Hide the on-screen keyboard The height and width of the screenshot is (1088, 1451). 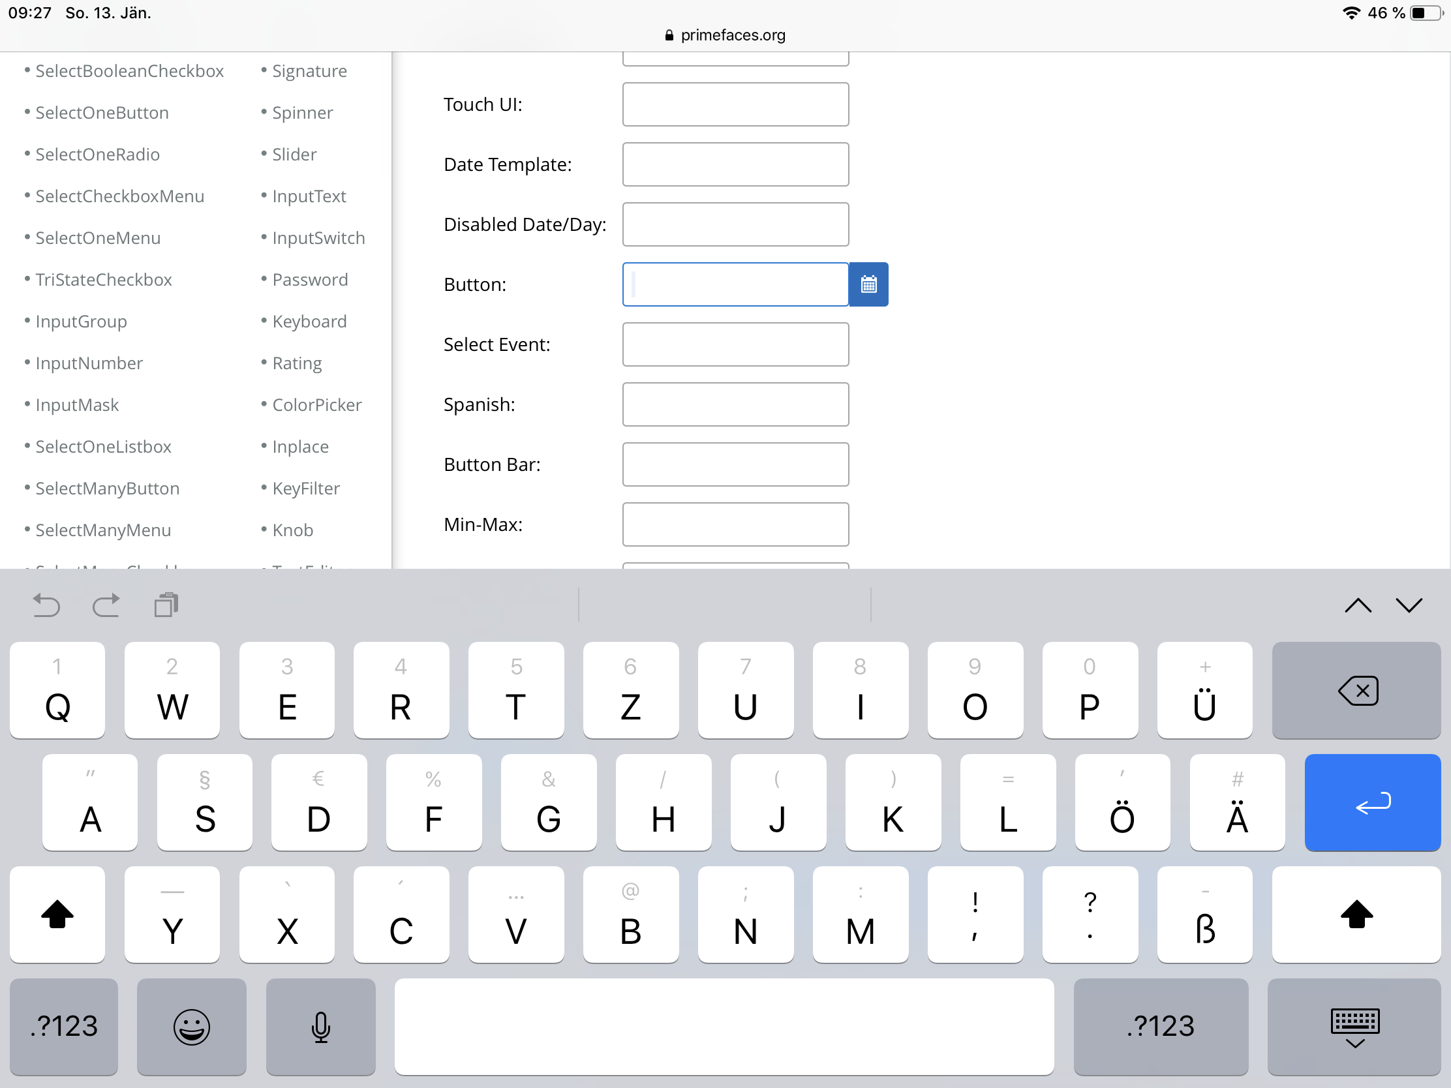[1354, 1026]
